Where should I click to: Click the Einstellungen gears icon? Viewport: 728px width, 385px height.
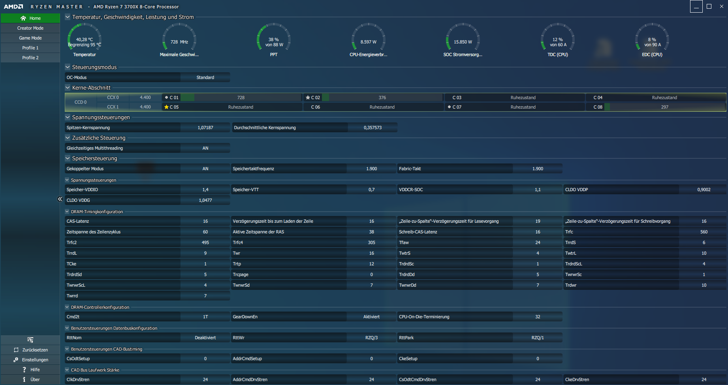(16, 360)
